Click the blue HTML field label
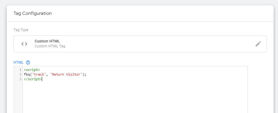 [18, 62]
